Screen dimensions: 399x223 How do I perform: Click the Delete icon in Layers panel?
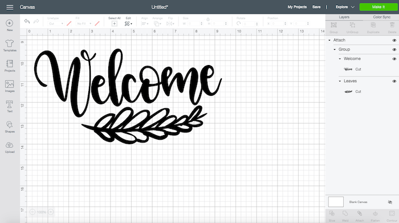pyautogui.click(x=392, y=25)
